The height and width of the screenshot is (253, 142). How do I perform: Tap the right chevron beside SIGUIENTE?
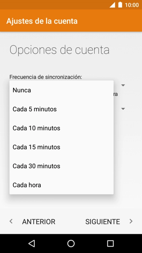click(131, 221)
